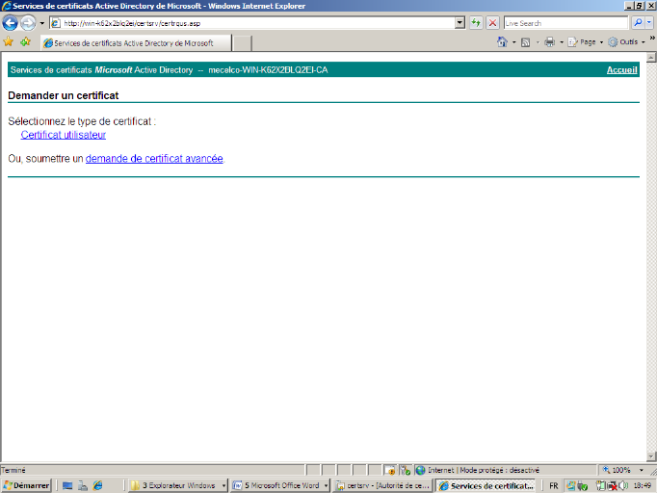The height and width of the screenshot is (493, 657).
Task: Launch Internet Explorer from quick launch
Action: [x=98, y=485]
